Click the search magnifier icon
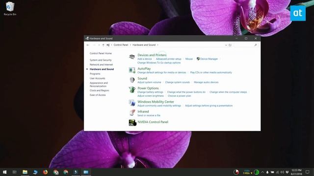The height and width of the screenshot is (176, 314). pos(256,45)
